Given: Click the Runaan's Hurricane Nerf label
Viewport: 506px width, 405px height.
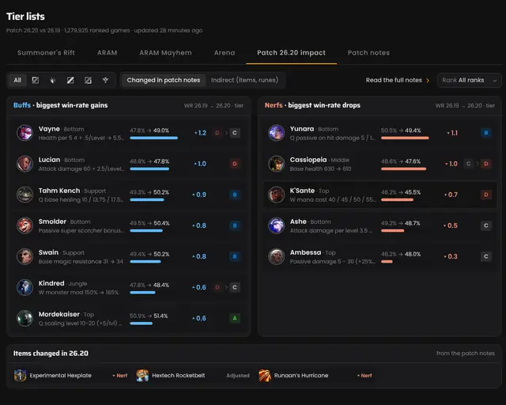Looking at the screenshot, I should [x=364, y=376].
